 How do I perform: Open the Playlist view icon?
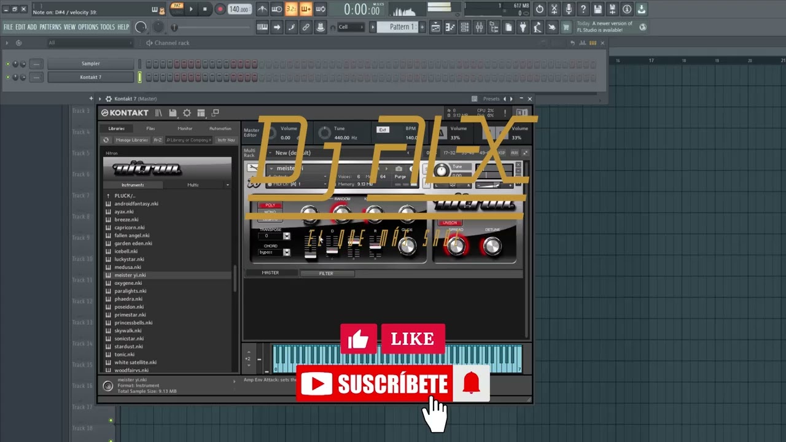(x=435, y=27)
